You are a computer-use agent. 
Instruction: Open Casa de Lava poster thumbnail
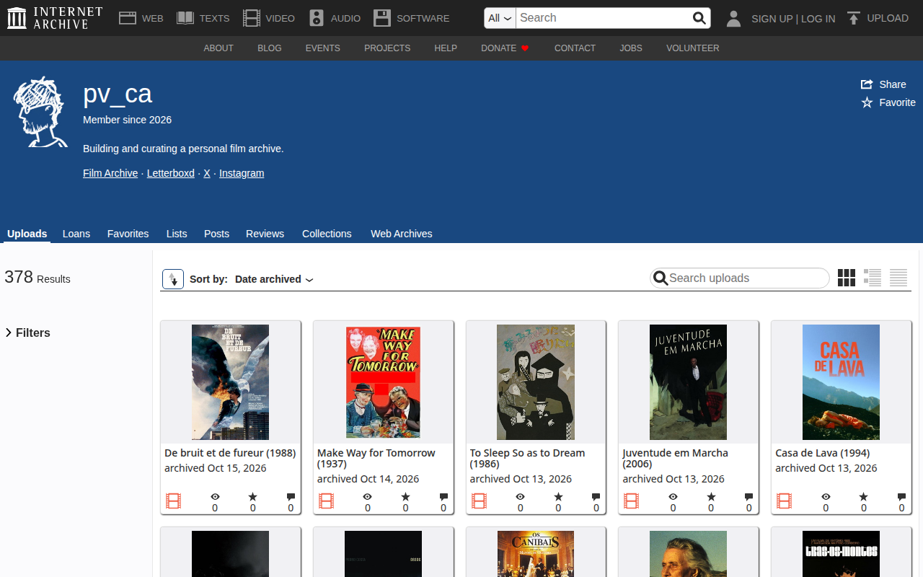(841, 382)
